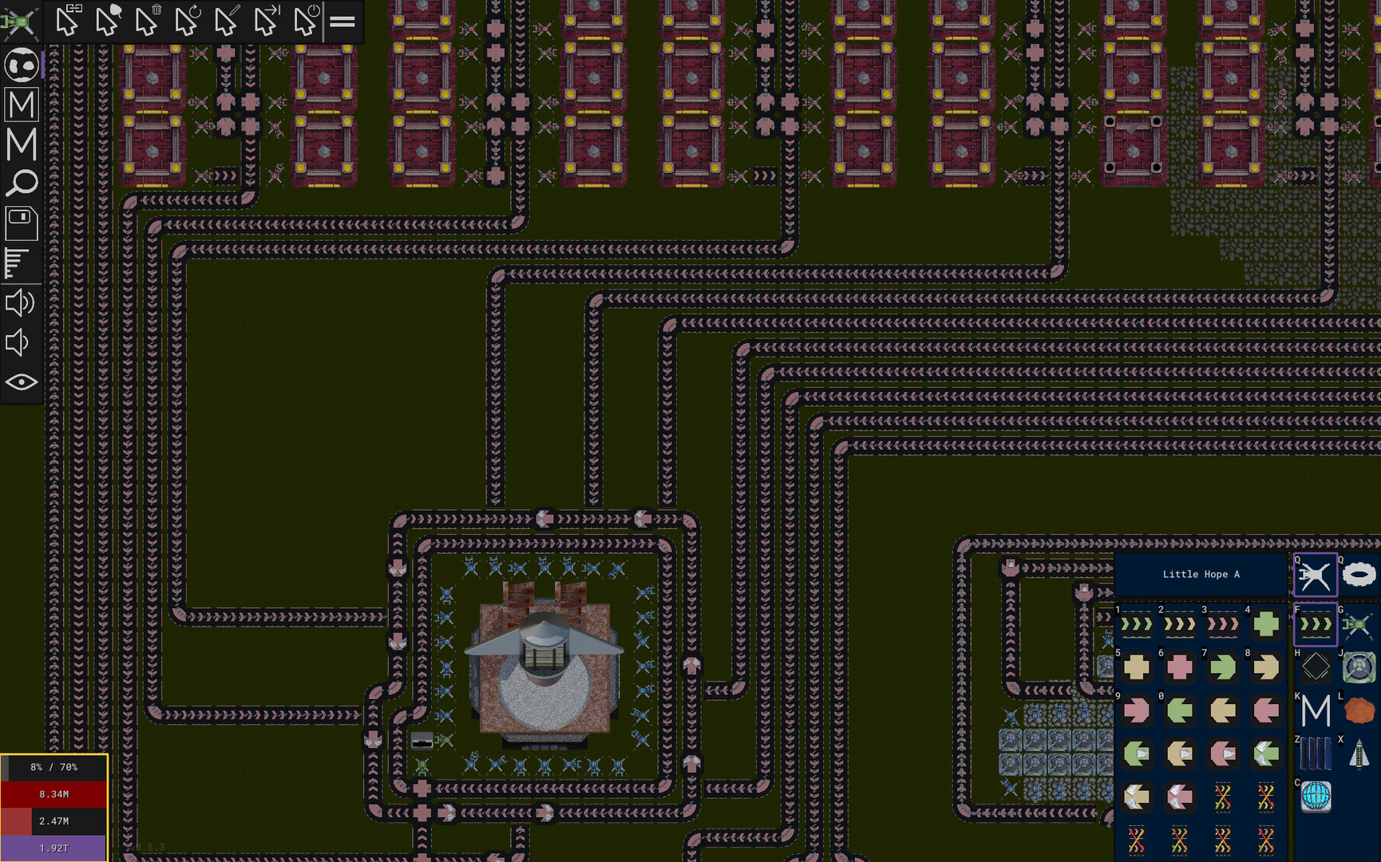Click the blue machine cluster near build panel

(1055, 750)
